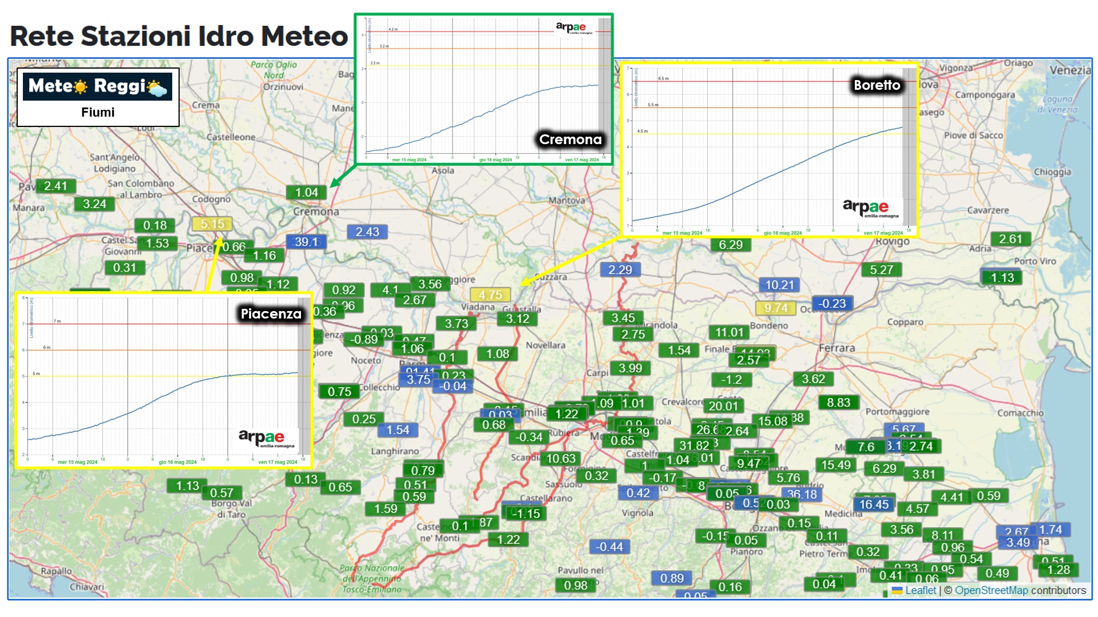Click the yellow 4.75 marker near Viadana
The height and width of the screenshot is (617, 1098).
tap(490, 295)
